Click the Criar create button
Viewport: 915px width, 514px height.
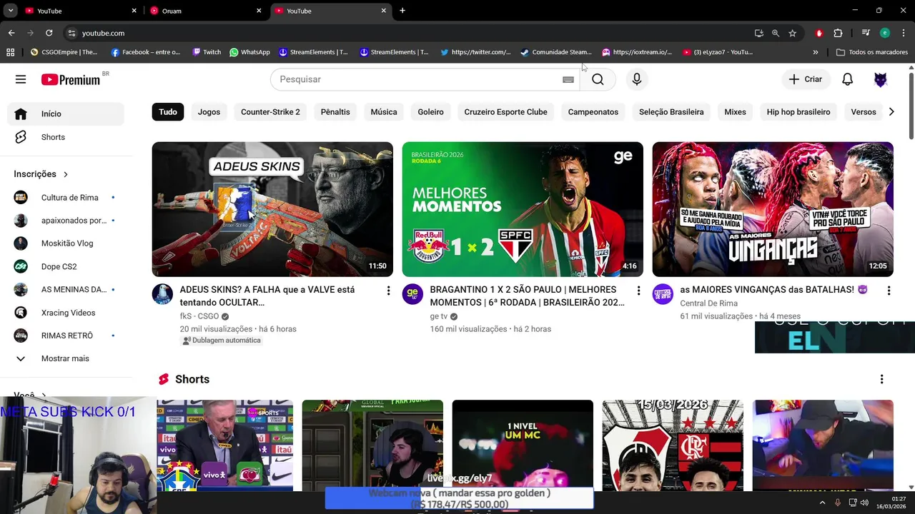pos(806,79)
